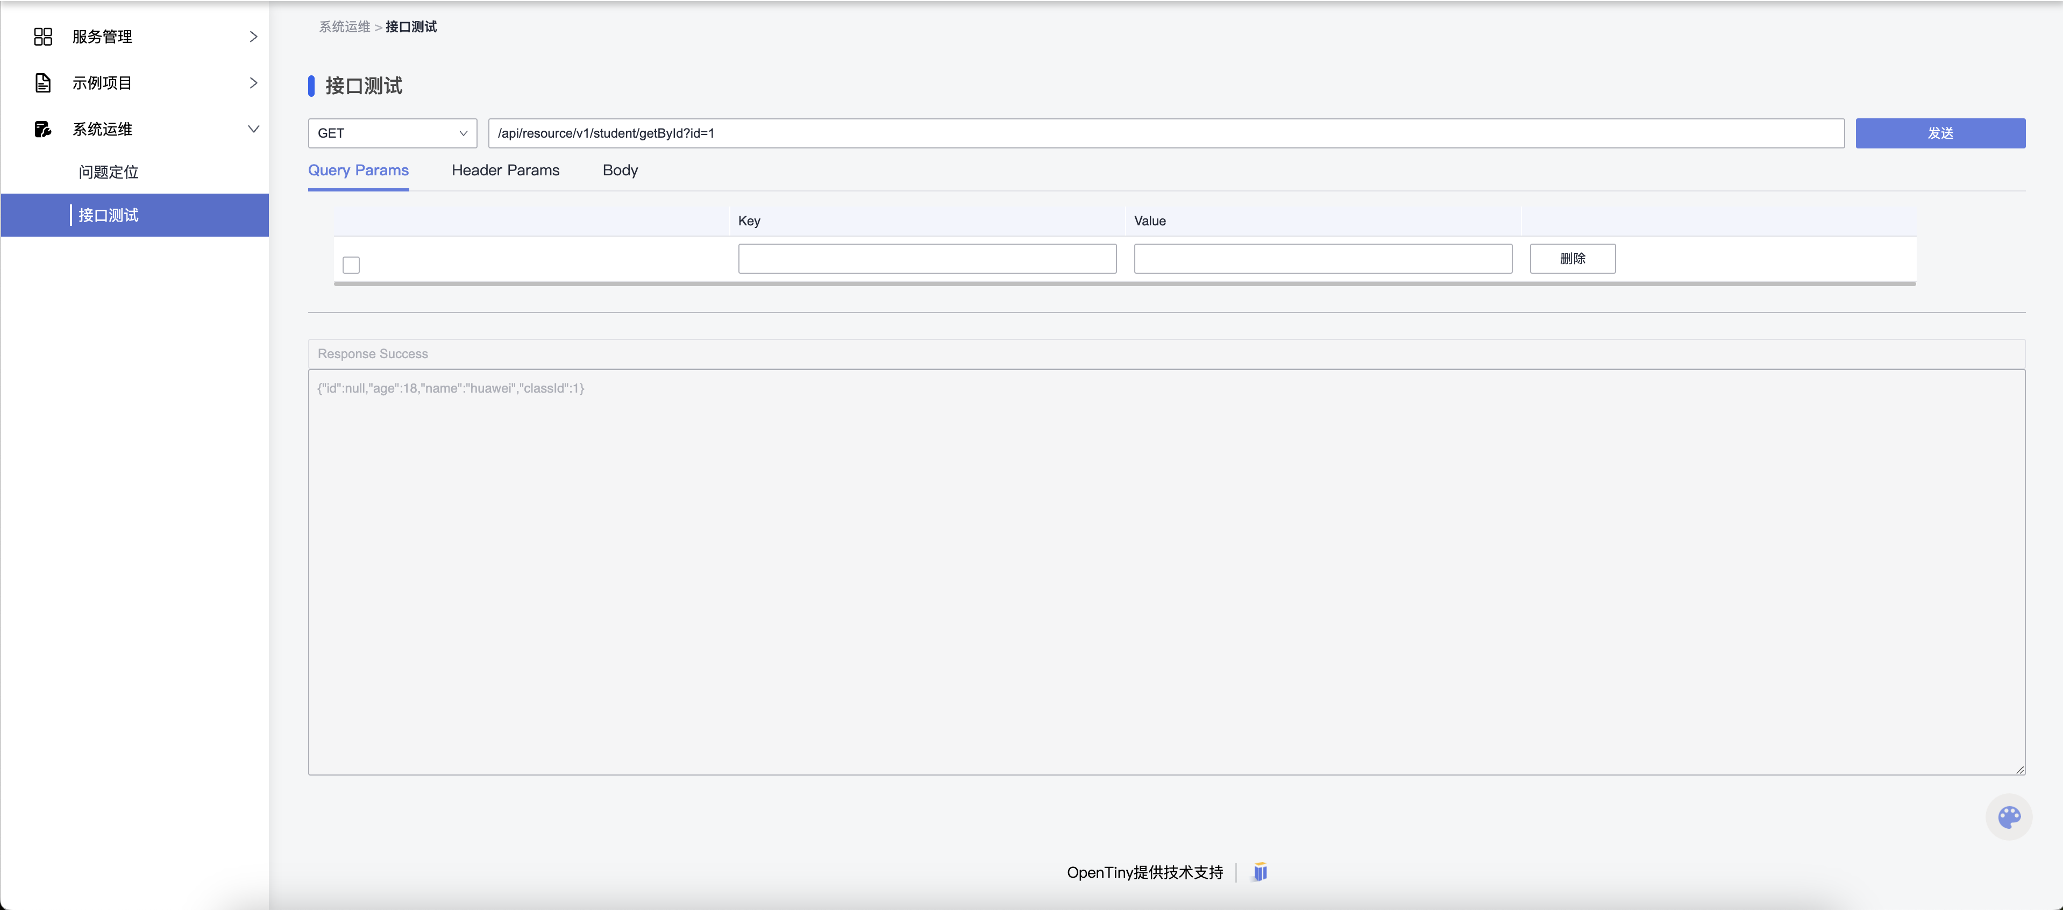Switch to the Body tab
The height and width of the screenshot is (910, 2063).
click(620, 170)
